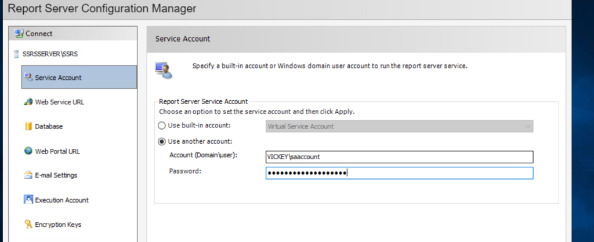Click the SSRSSERVER\SSRS server icon
Viewport: 594px width, 242px height.
(x=16, y=54)
